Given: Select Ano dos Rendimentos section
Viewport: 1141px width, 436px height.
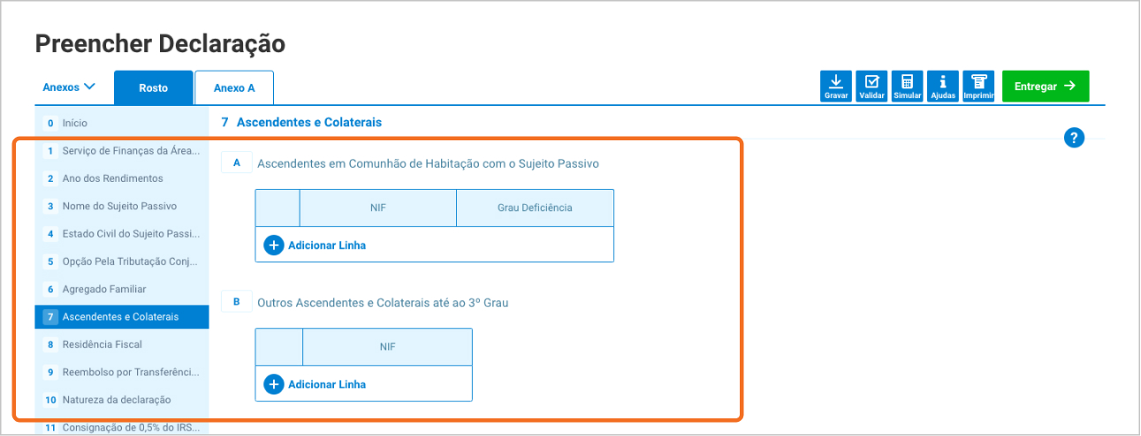Looking at the screenshot, I should pos(112,178).
